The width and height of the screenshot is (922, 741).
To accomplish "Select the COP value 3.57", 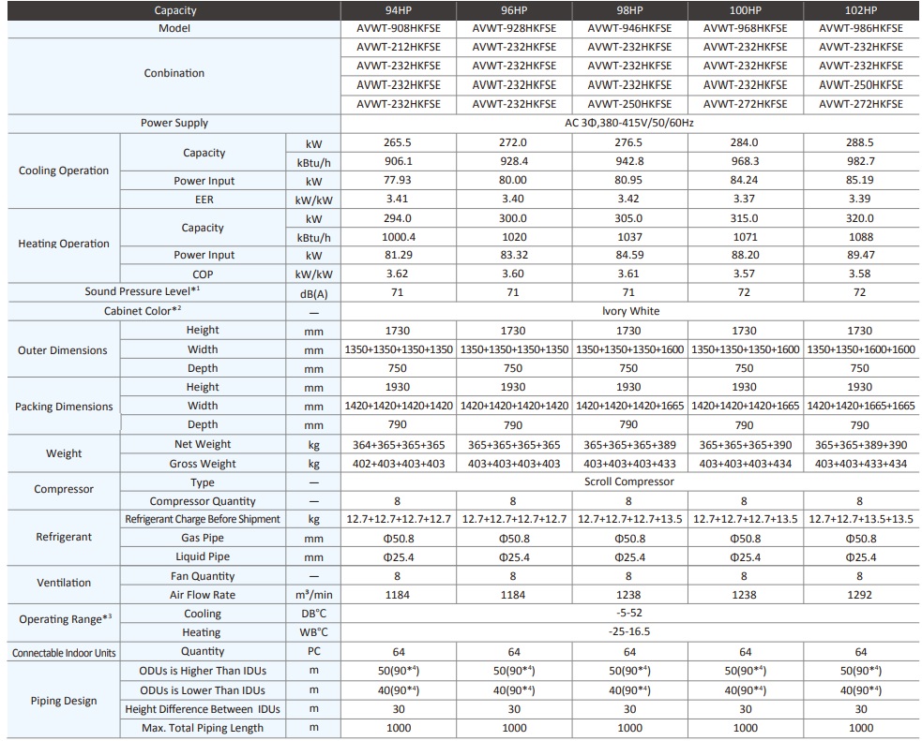I will point(745,274).
